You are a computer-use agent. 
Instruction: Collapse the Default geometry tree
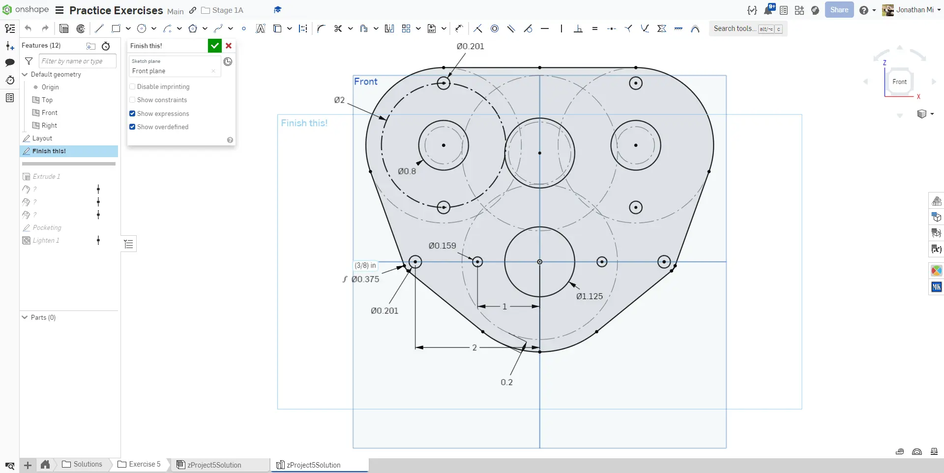[x=25, y=74]
